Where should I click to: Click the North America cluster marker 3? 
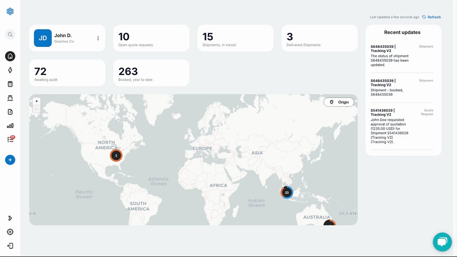(116, 156)
